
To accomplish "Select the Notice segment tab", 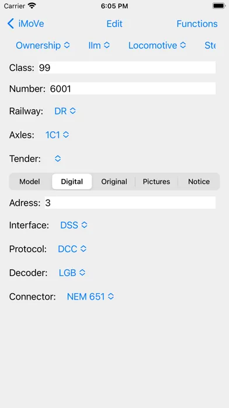I will [x=199, y=181].
